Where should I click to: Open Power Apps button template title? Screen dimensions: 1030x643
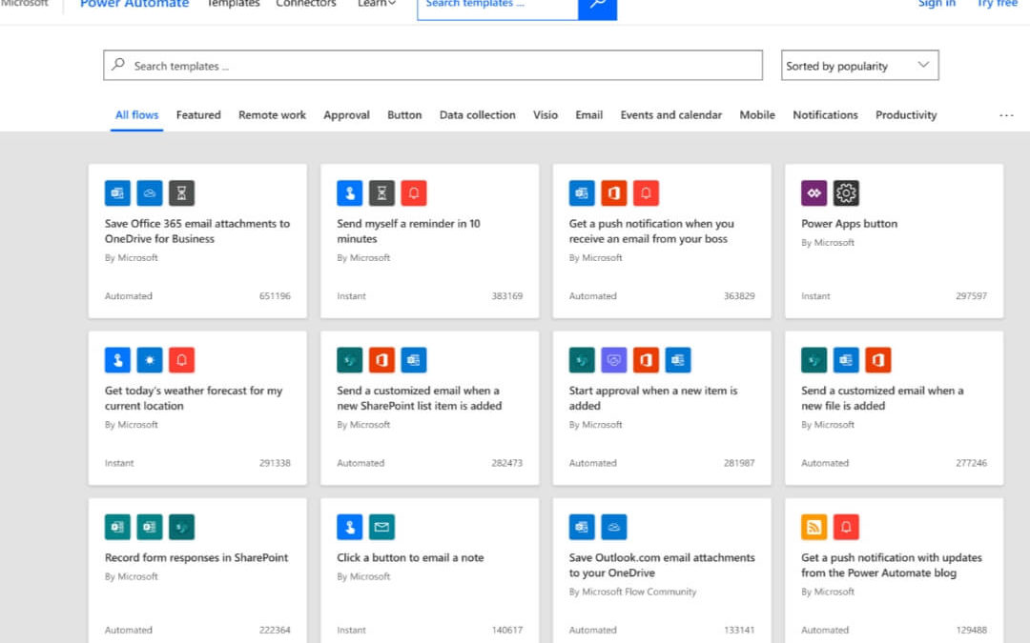[850, 224]
